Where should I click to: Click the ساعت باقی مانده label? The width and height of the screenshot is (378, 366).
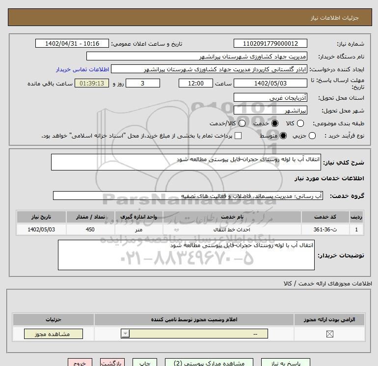tap(50, 84)
